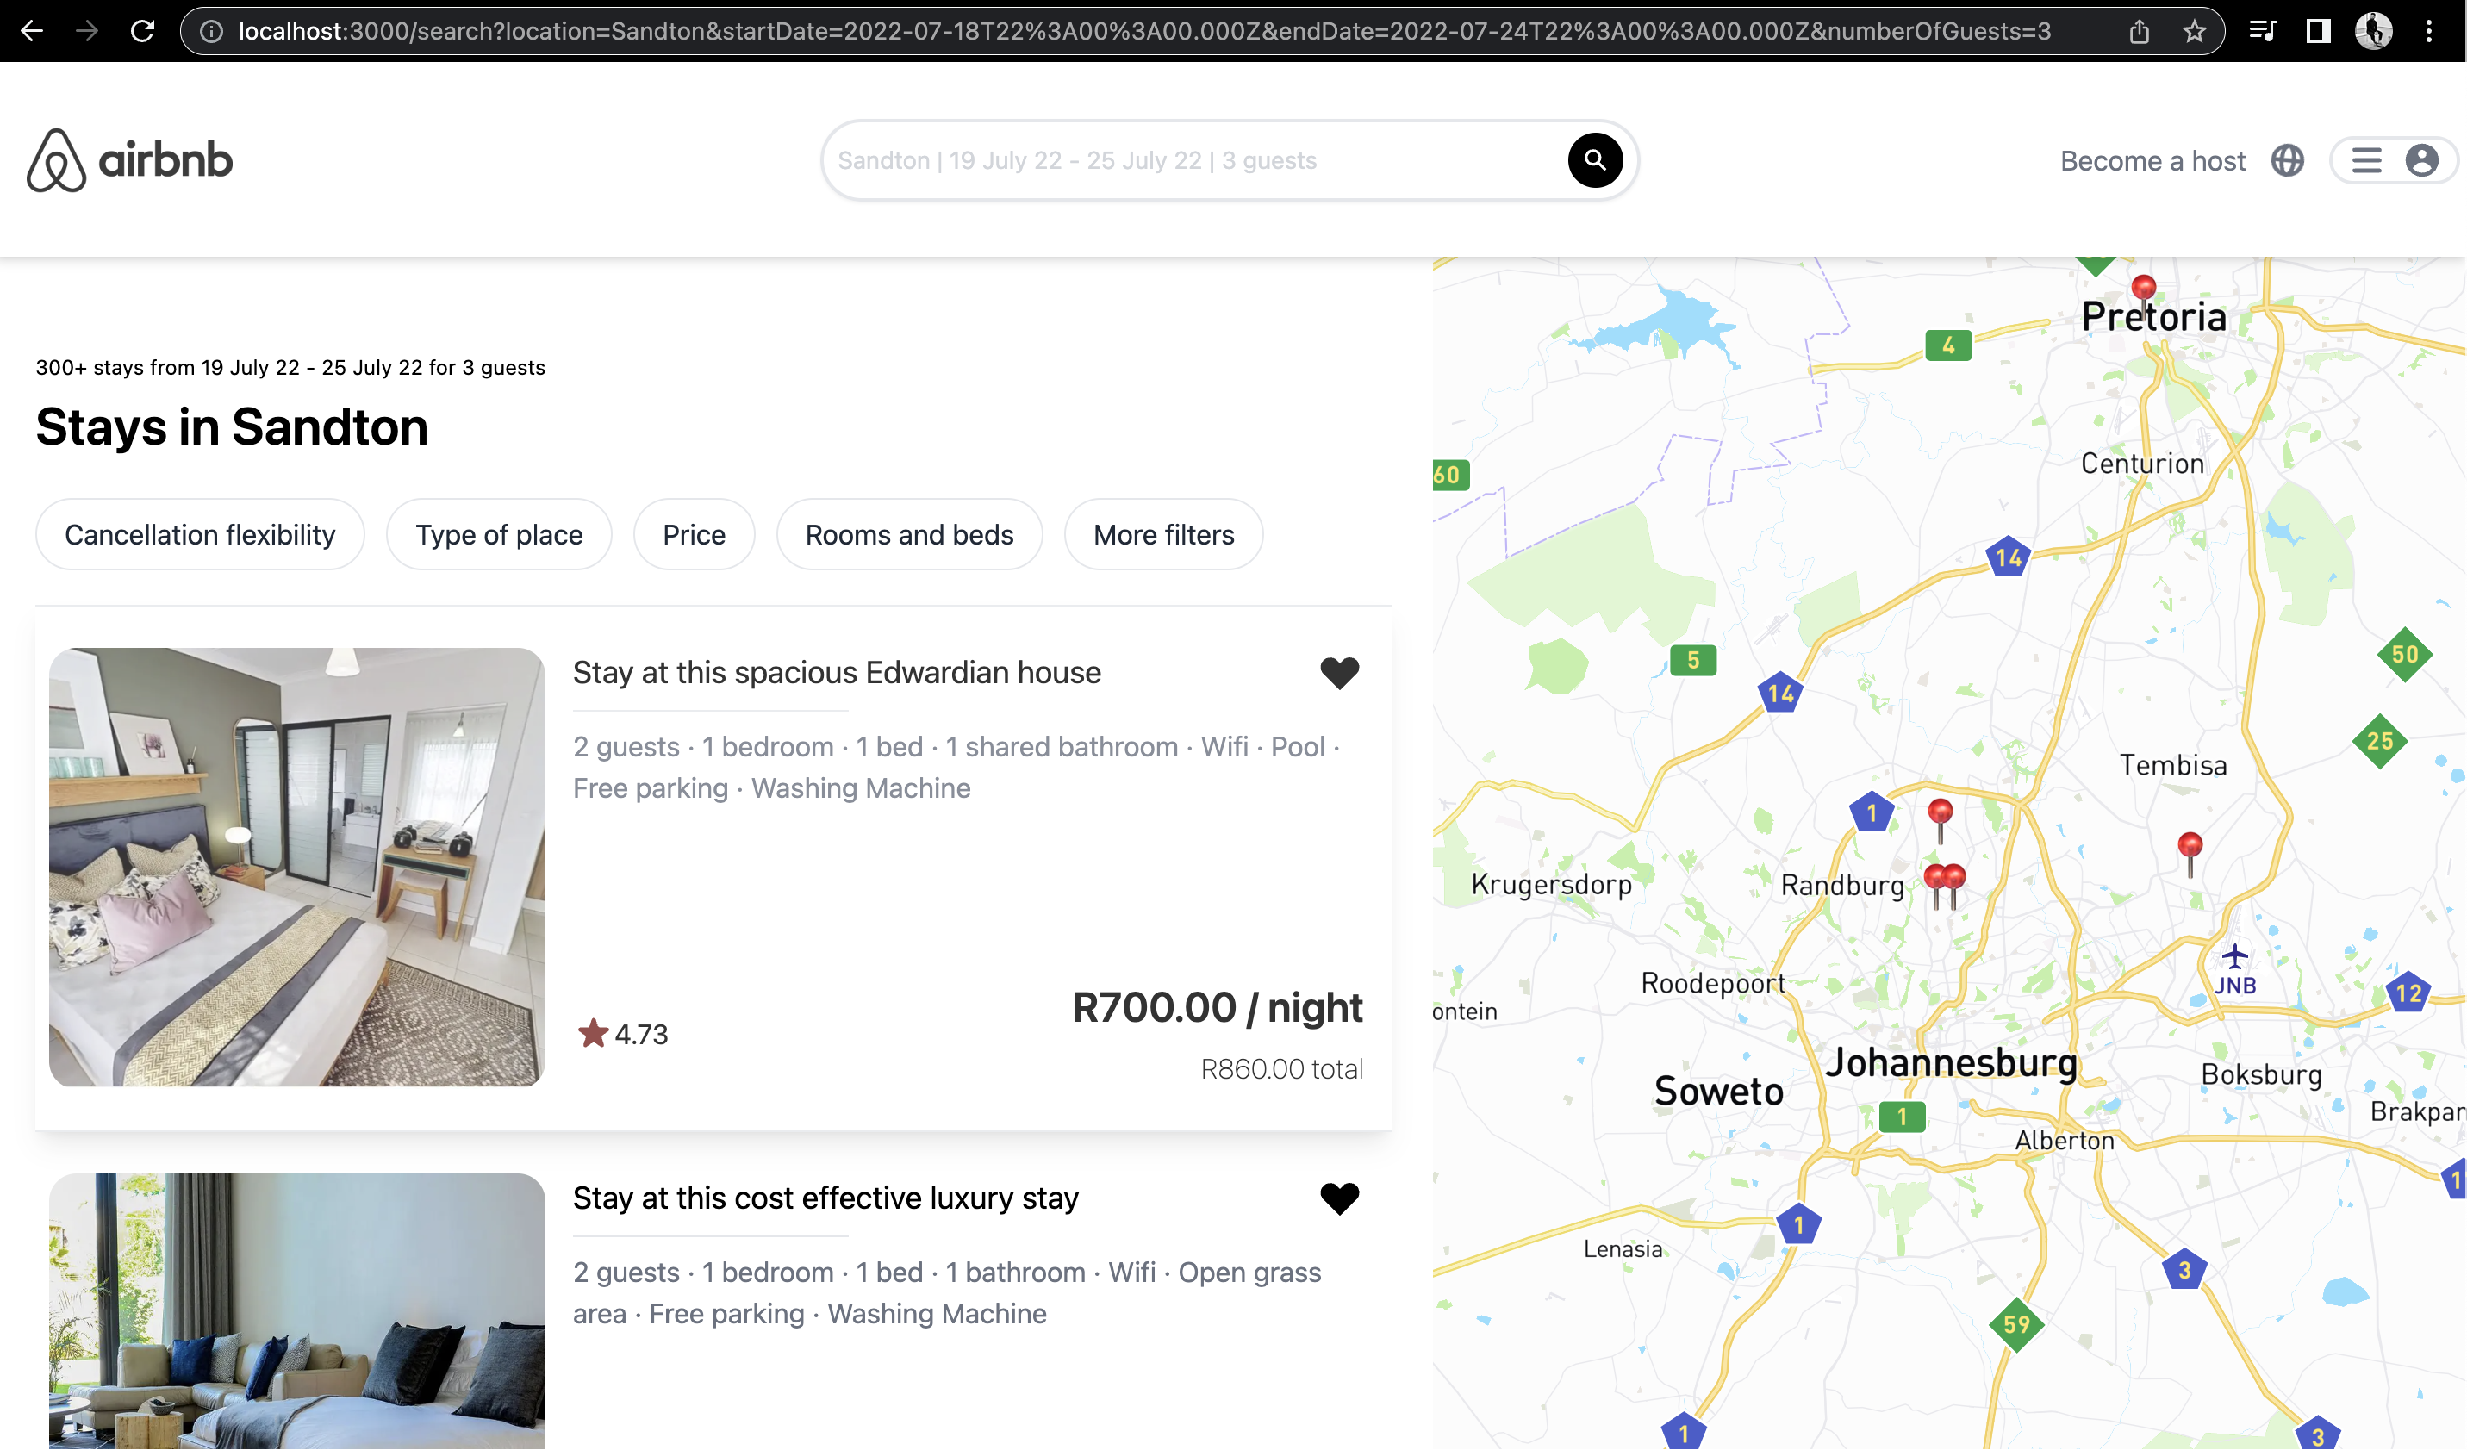The height and width of the screenshot is (1450, 2467).
Task: Click the hamburger menu icon in the header
Action: tap(2367, 159)
